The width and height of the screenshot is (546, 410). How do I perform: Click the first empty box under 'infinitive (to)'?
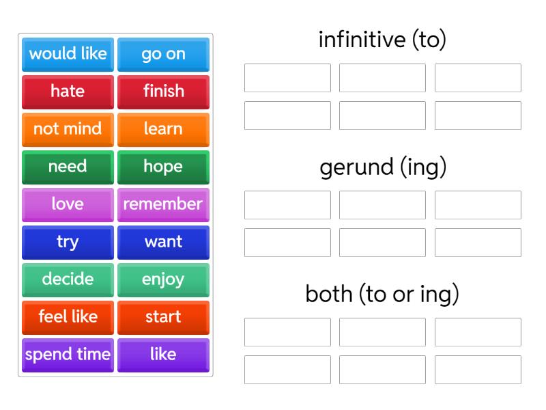click(287, 77)
